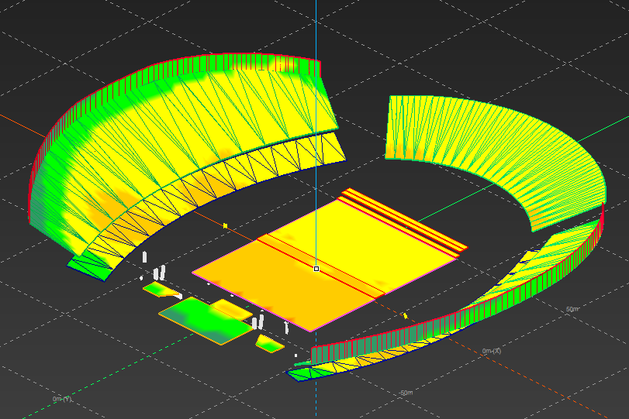The width and height of the screenshot is (629, 419).
Task: Click the 0m-(X) axis label
Action: (492, 351)
